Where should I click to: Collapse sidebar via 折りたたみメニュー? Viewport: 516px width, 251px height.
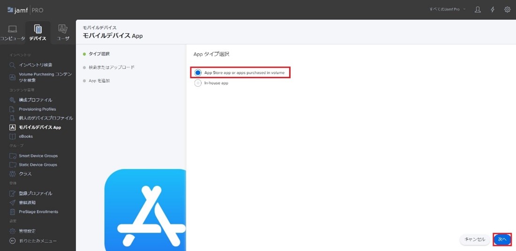[38, 241]
